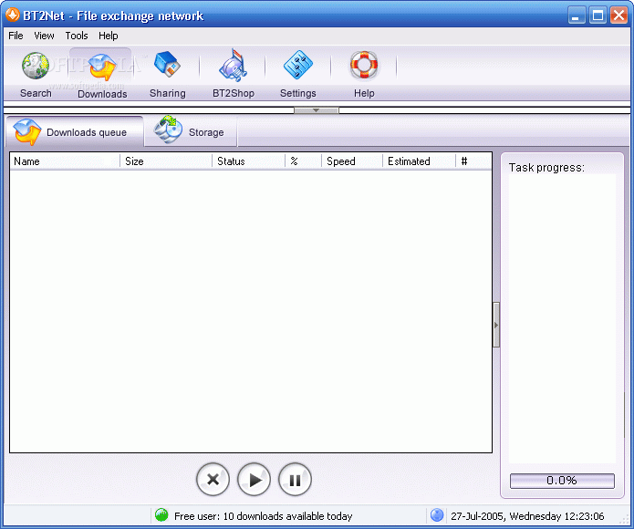Sort by the # column header
Screen dimensions: 634x529
473,161
